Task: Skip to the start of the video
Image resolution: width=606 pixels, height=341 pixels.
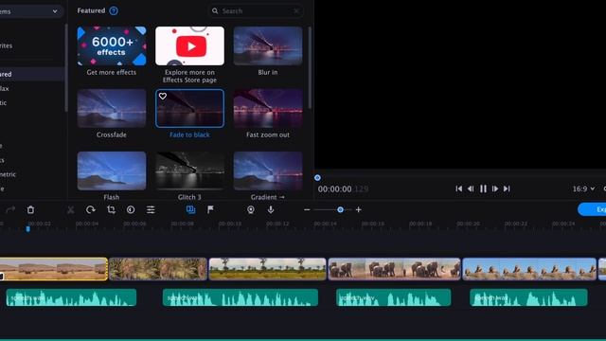Action: pos(458,188)
